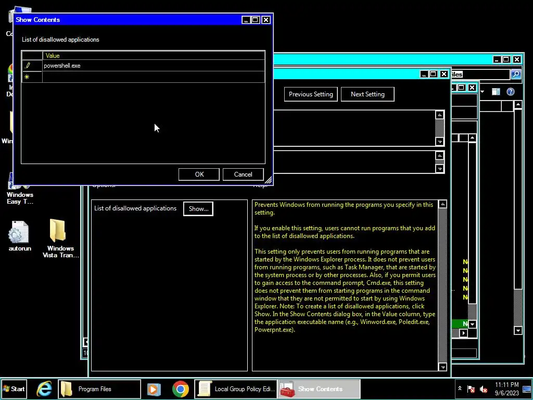This screenshot has width=533, height=400.
Task: Open Windows Media Player from taskbar
Action: [x=154, y=389]
